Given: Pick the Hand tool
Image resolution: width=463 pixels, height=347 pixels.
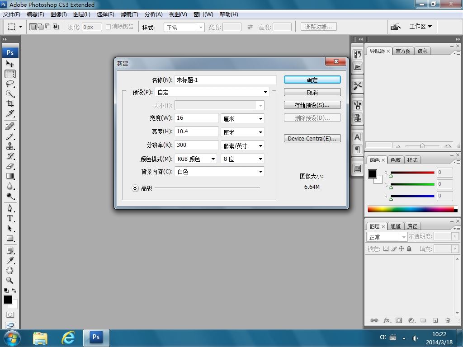Looking at the screenshot, I should click(10, 270).
